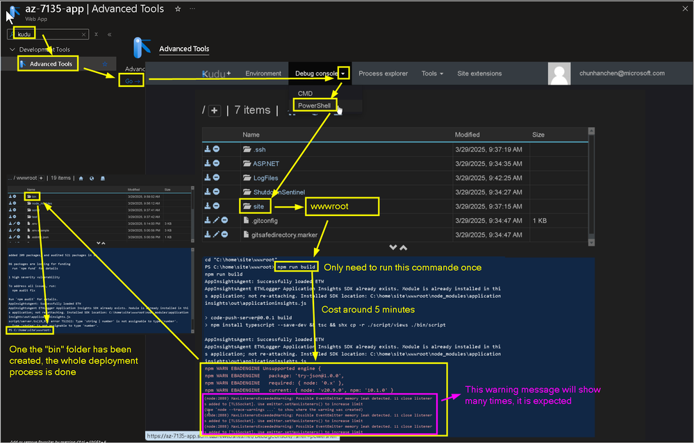Edit the .gitconfig file with pencil icon
The height and width of the screenshot is (443, 694).
(216, 220)
